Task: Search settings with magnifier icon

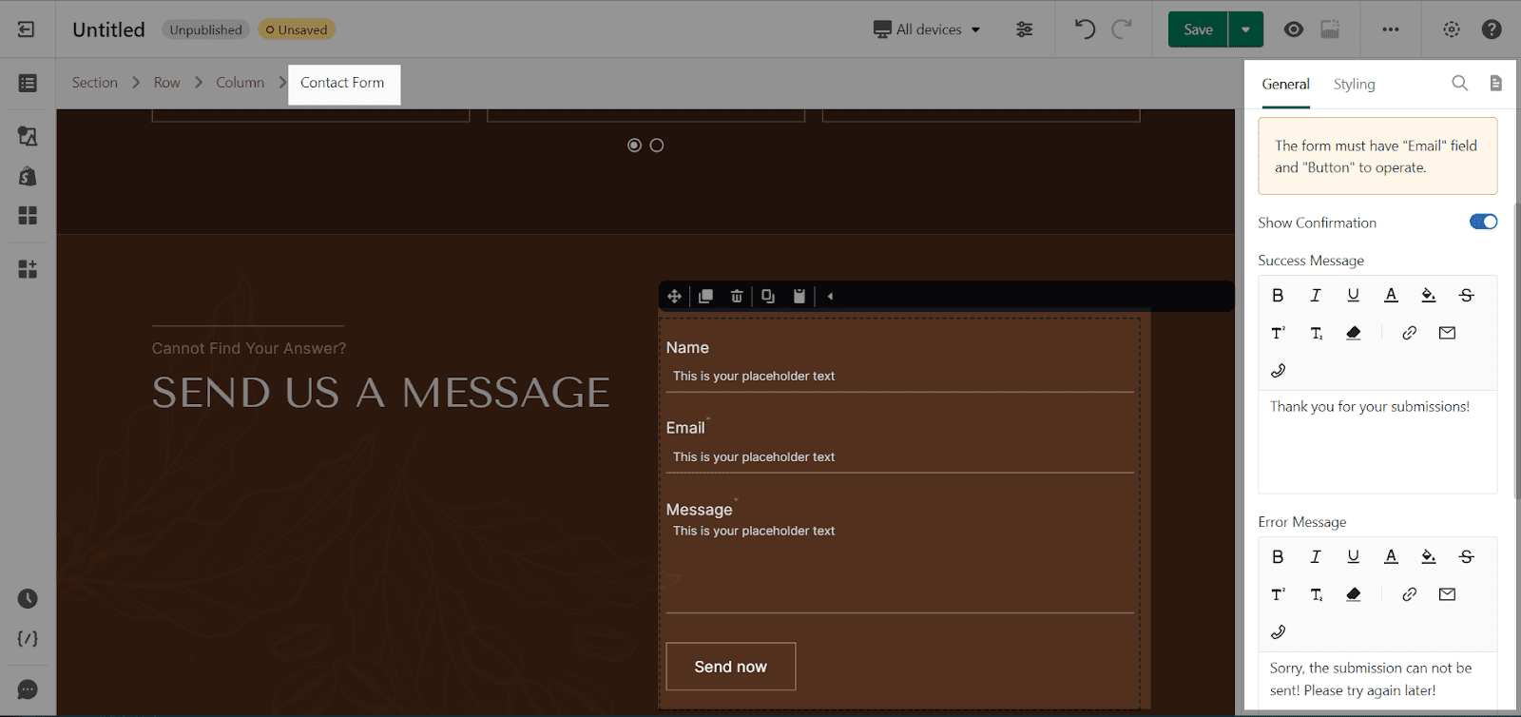Action: coord(1460,84)
